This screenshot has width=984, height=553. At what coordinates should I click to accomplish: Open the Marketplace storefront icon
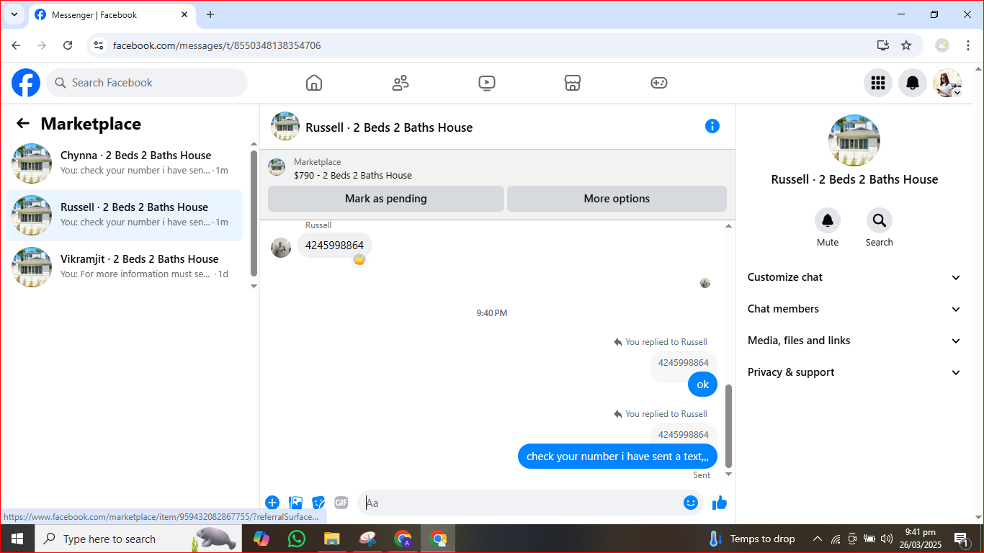pyautogui.click(x=573, y=83)
